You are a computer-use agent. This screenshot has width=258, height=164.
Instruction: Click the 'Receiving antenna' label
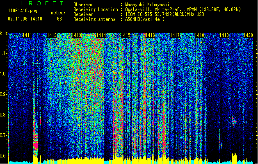point(94,19)
